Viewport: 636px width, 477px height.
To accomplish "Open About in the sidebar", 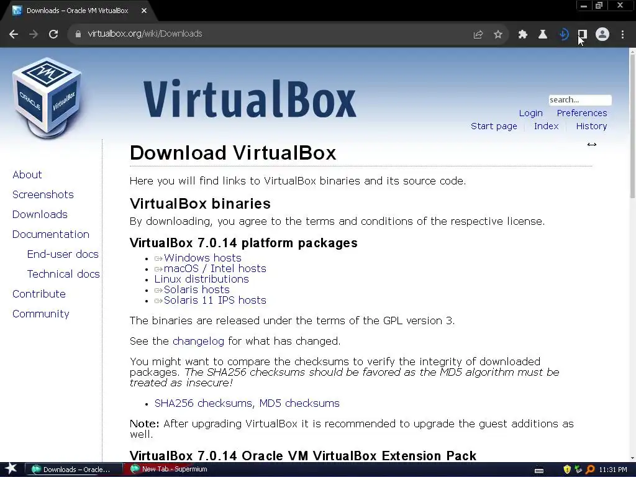I will [27, 175].
